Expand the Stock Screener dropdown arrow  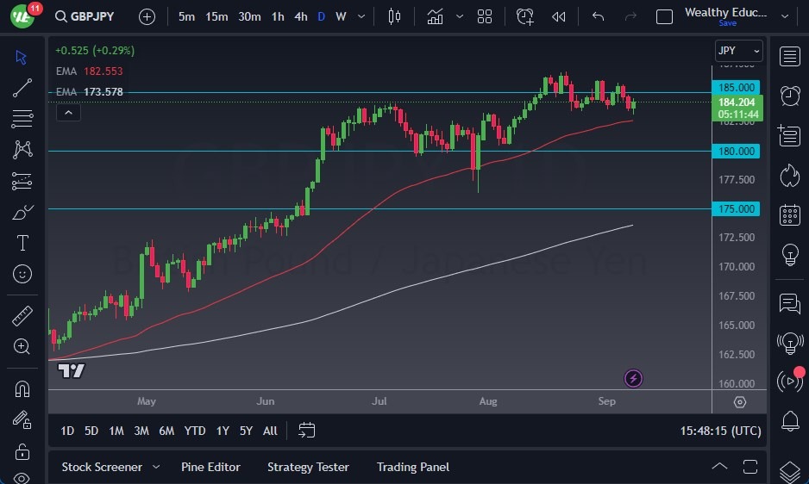pos(156,467)
